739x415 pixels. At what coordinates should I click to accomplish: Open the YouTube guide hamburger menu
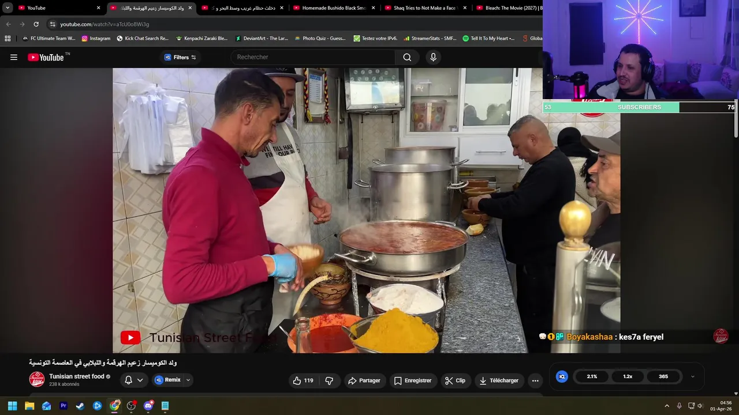(x=14, y=57)
